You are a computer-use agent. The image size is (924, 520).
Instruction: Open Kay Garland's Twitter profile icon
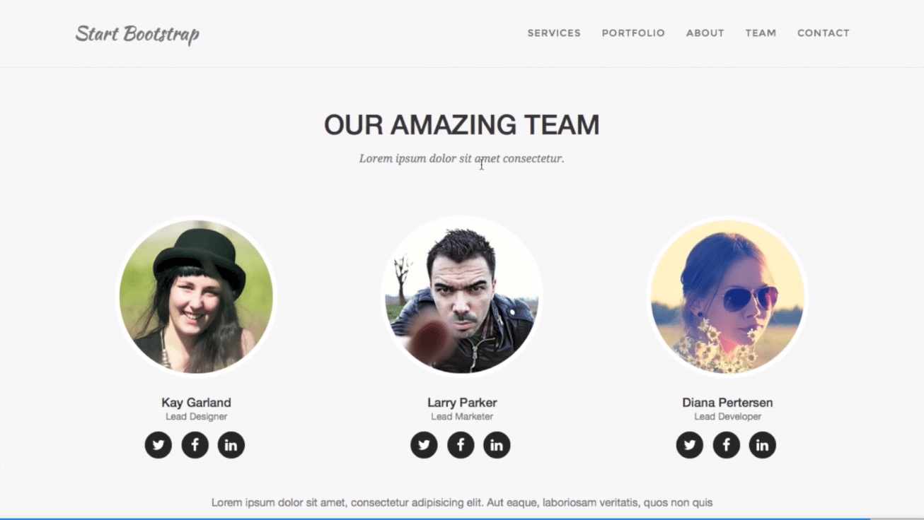158,445
